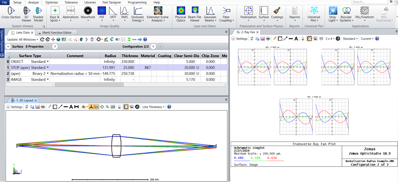Expand Ray Fan Settings
The image size is (398, 182).
coord(233,39)
